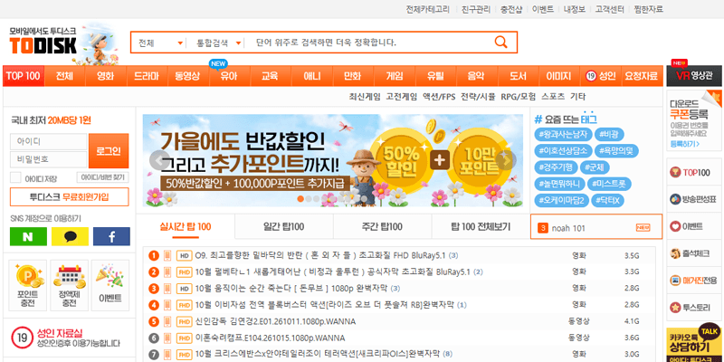Viewport: 724px width, 362px height.
Task: Open the RPG/모험 game subcategory
Action: [518, 97]
